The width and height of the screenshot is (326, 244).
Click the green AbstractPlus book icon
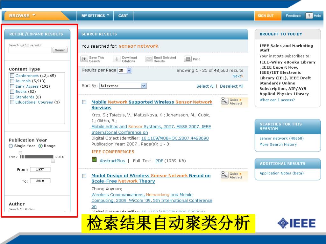click(94, 159)
